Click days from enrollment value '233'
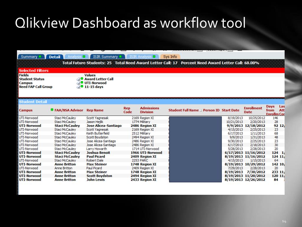 tap(275, 172)
